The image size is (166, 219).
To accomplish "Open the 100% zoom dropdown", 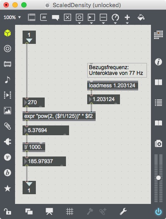I will [x=12, y=17].
